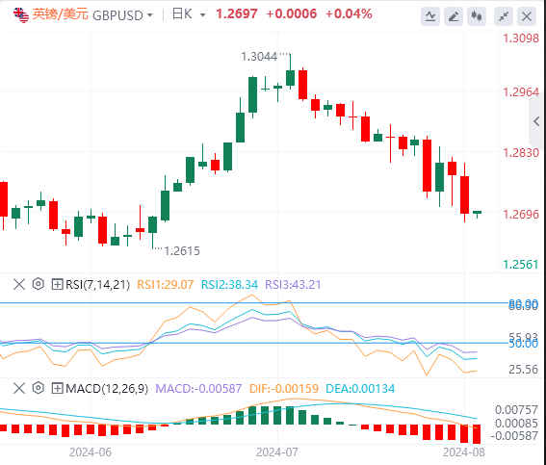Click the 1.2696 price axis label
The width and height of the screenshot is (546, 465).
click(x=521, y=215)
